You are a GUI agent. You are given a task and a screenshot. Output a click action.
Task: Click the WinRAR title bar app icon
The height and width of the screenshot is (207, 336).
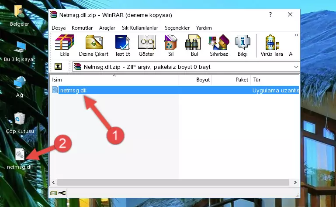(53, 15)
